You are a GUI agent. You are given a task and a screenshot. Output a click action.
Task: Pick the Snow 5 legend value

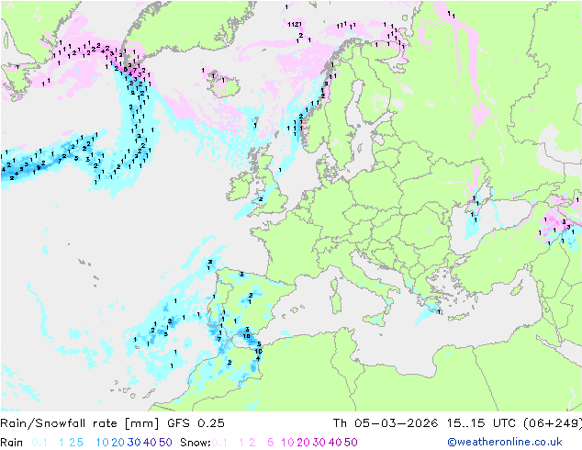point(271,443)
